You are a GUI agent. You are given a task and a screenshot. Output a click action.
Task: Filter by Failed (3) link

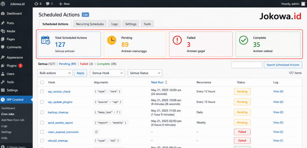87,64
